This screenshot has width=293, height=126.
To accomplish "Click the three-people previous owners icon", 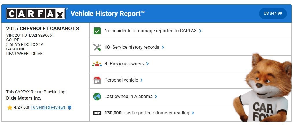I will pos(97,64).
